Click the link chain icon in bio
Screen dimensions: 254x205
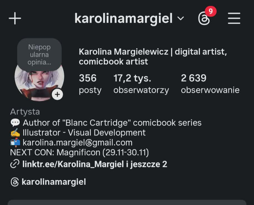pos(15,164)
